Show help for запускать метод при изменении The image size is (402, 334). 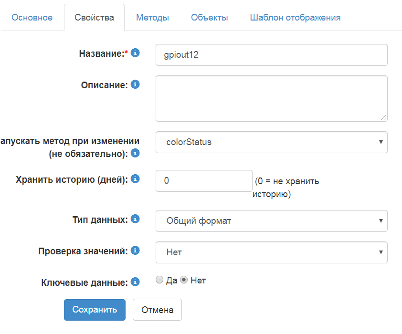[135, 154]
